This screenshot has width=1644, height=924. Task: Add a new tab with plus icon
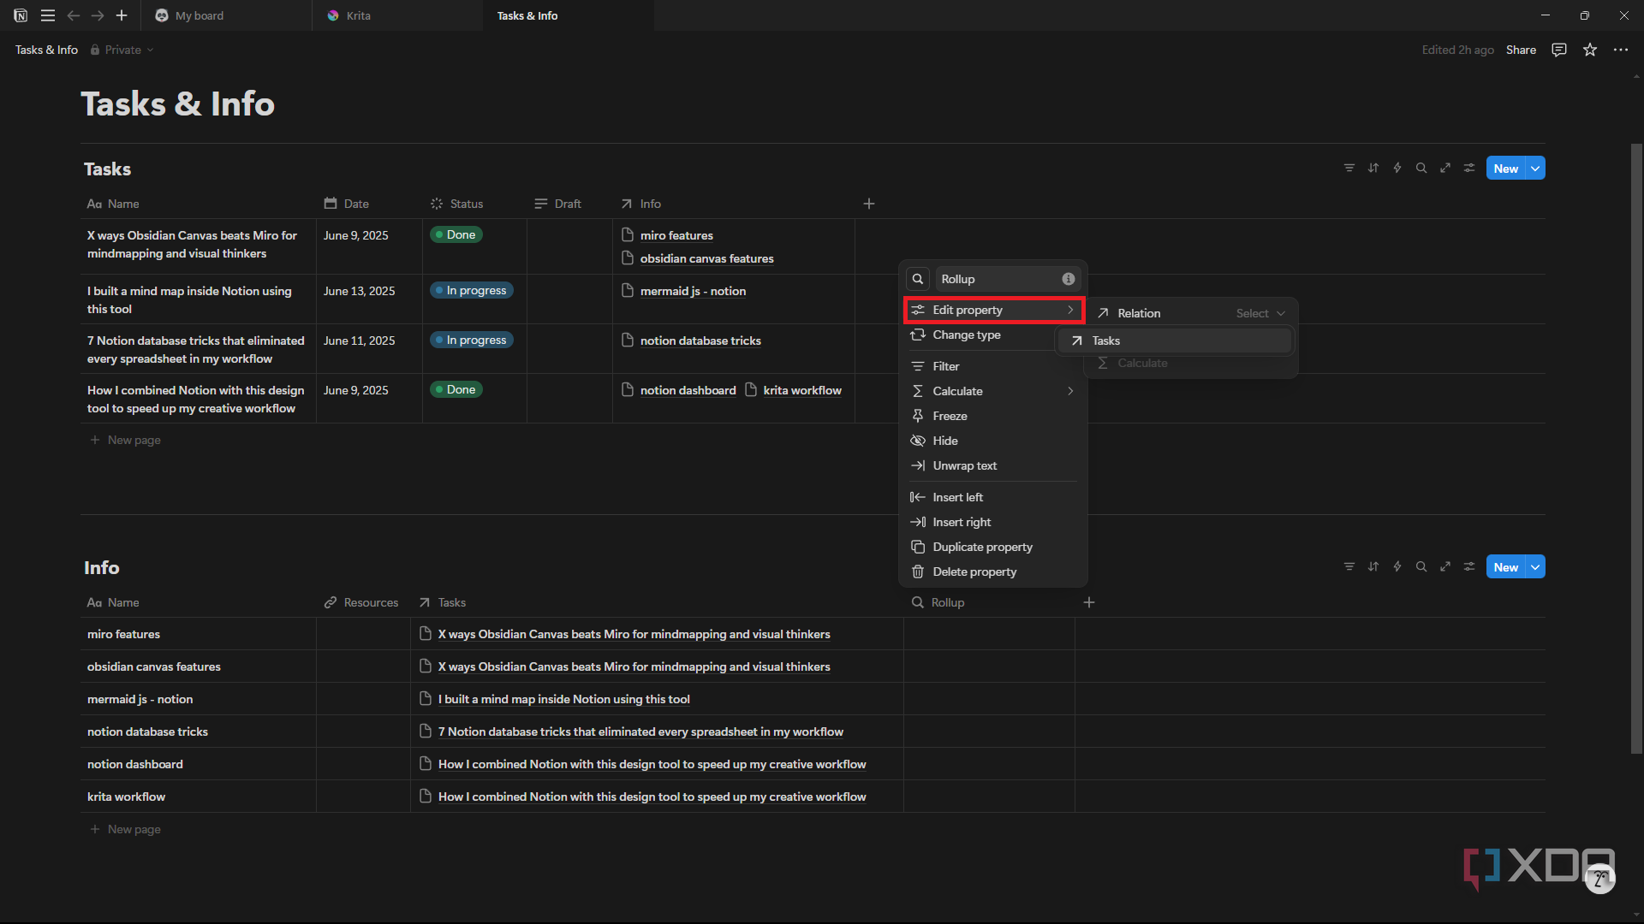[x=122, y=15]
